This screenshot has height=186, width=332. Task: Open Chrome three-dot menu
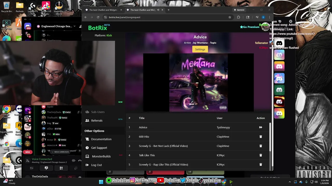[x=269, y=17]
